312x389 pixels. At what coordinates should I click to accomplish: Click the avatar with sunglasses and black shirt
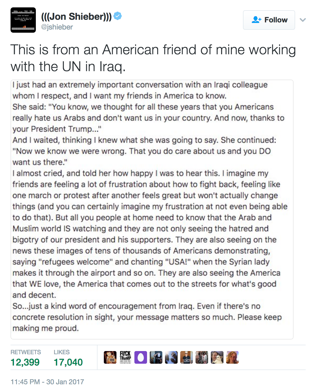[x=187, y=357]
